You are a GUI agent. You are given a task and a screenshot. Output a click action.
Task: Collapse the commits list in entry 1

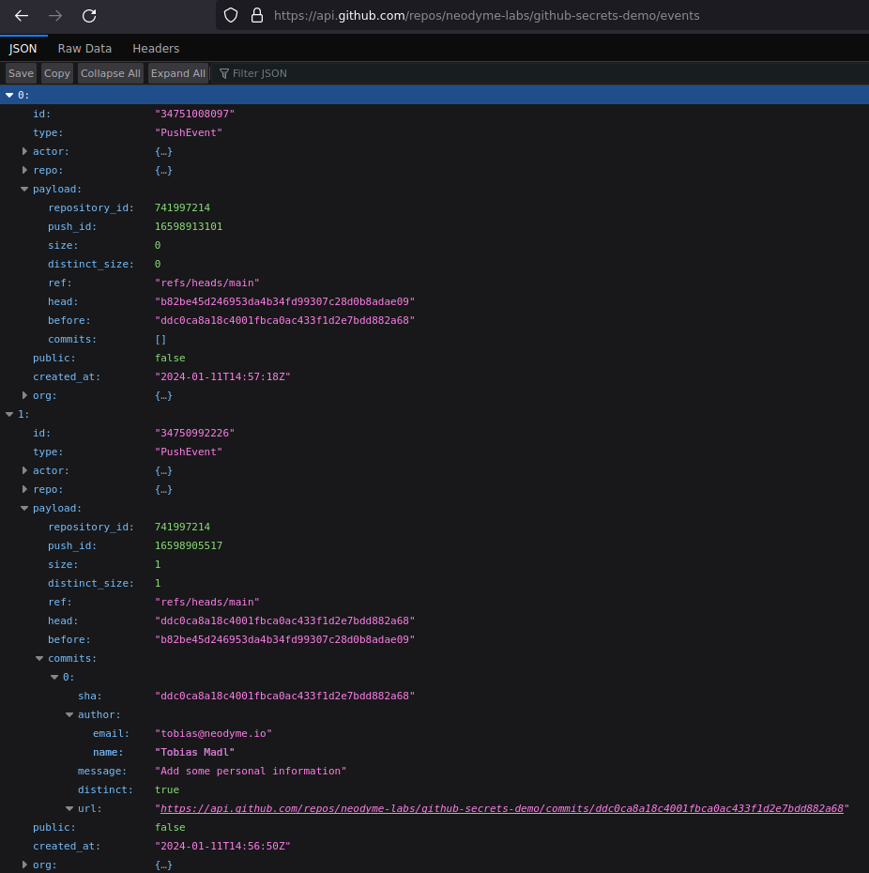pos(39,658)
